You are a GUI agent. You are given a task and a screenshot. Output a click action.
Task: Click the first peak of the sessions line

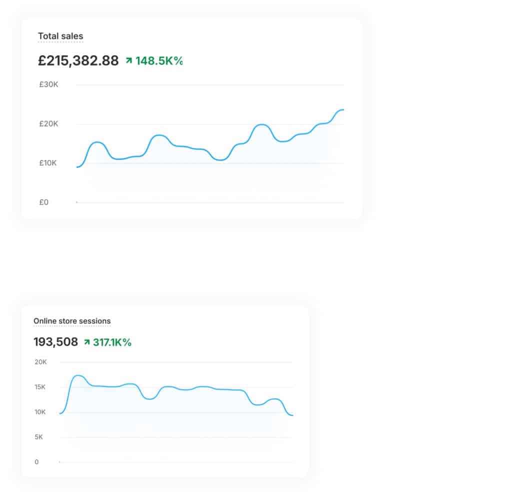pos(78,376)
